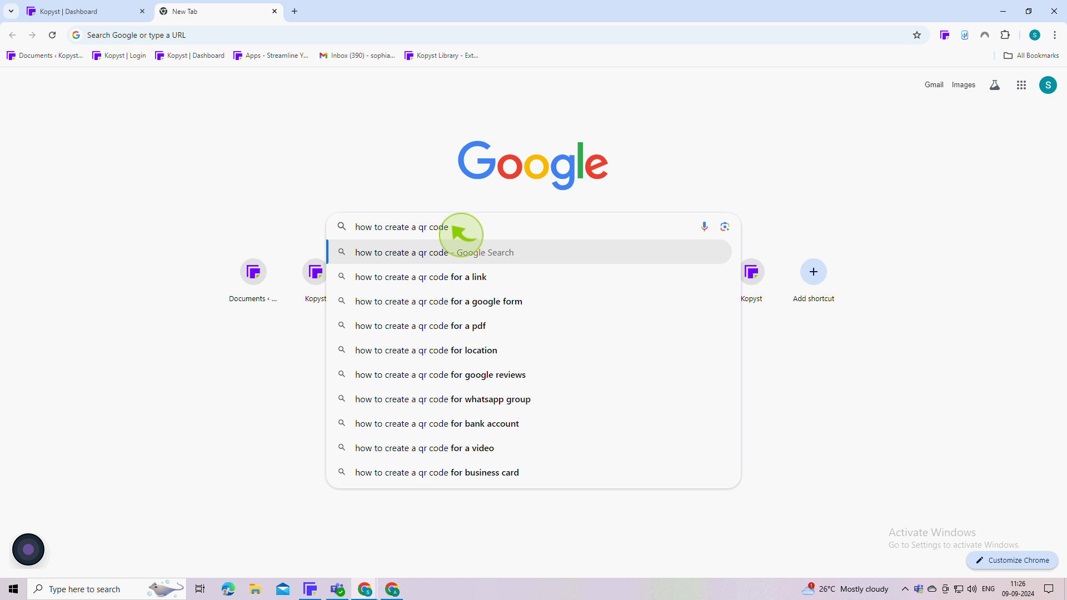The width and height of the screenshot is (1067, 600).
Task: Reload the page
Action: (52, 35)
